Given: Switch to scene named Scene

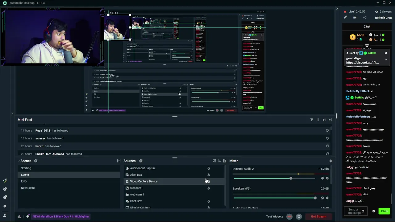Looking at the screenshot, I should 69,175.
